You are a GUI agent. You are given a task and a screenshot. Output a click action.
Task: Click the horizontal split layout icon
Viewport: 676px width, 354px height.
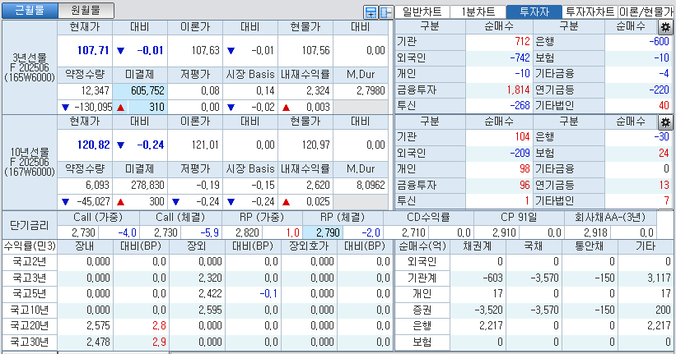pyautogui.click(x=371, y=12)
